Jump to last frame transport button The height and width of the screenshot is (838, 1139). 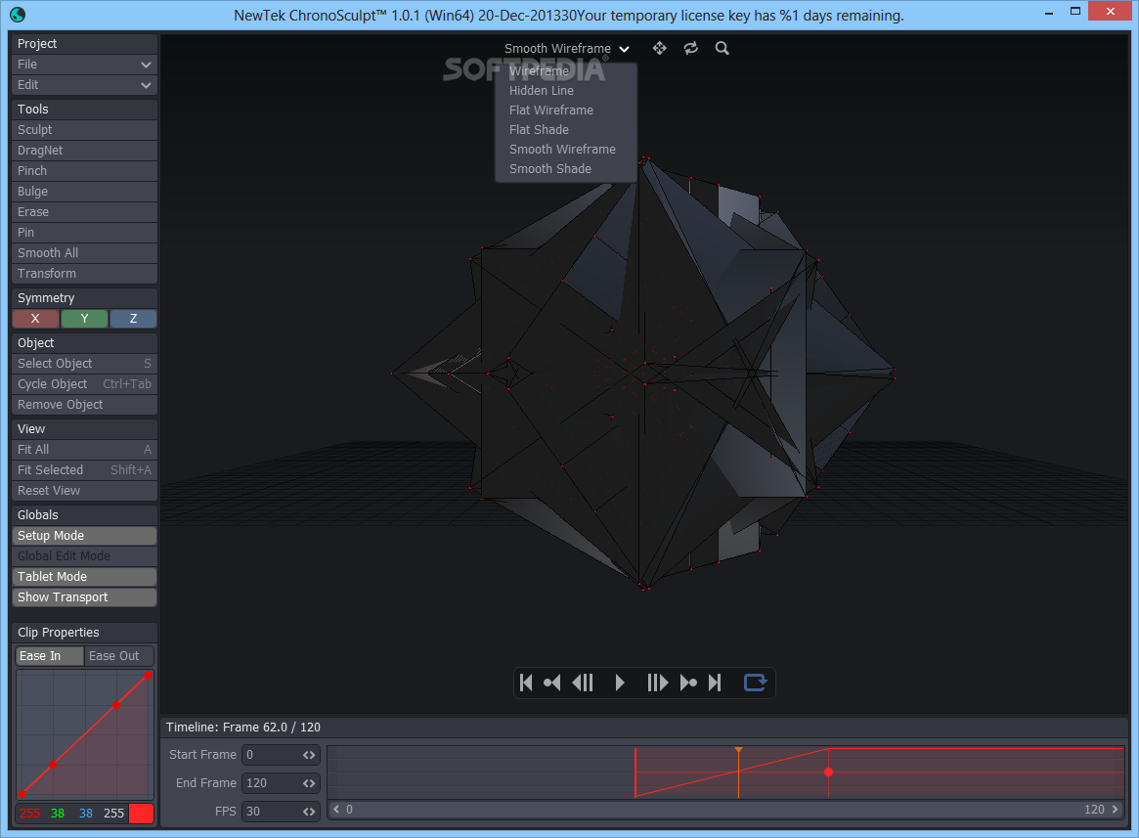click(x=715, y=683)
